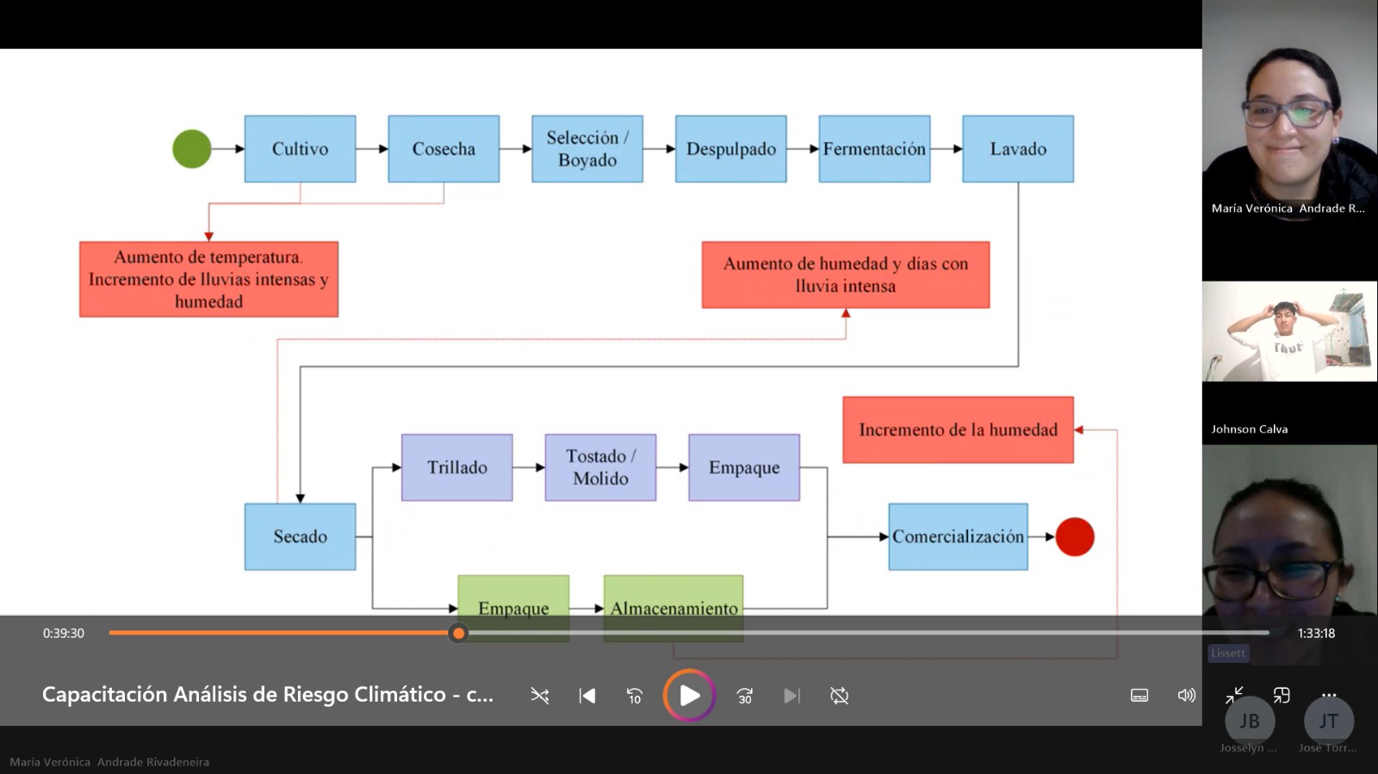Go to next track
Viewport: 1378px width, 774px height.
point(791,696)
